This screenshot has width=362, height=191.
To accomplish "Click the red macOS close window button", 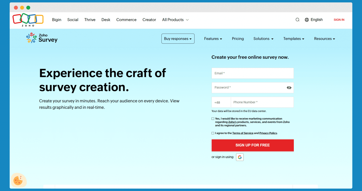I will [x=16, y=8].
